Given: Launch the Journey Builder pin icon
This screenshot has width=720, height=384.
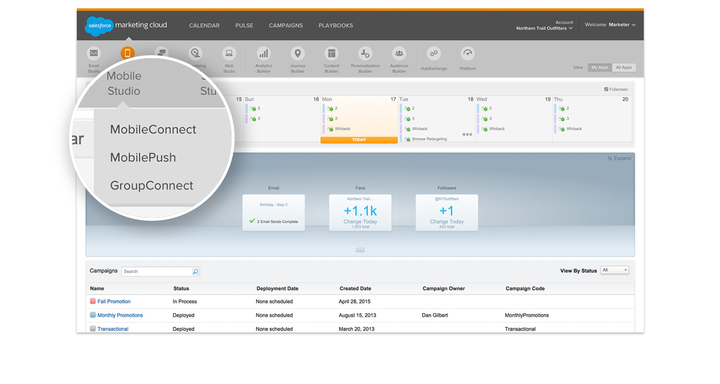Looking at the screenshot, I should [298, 53].
